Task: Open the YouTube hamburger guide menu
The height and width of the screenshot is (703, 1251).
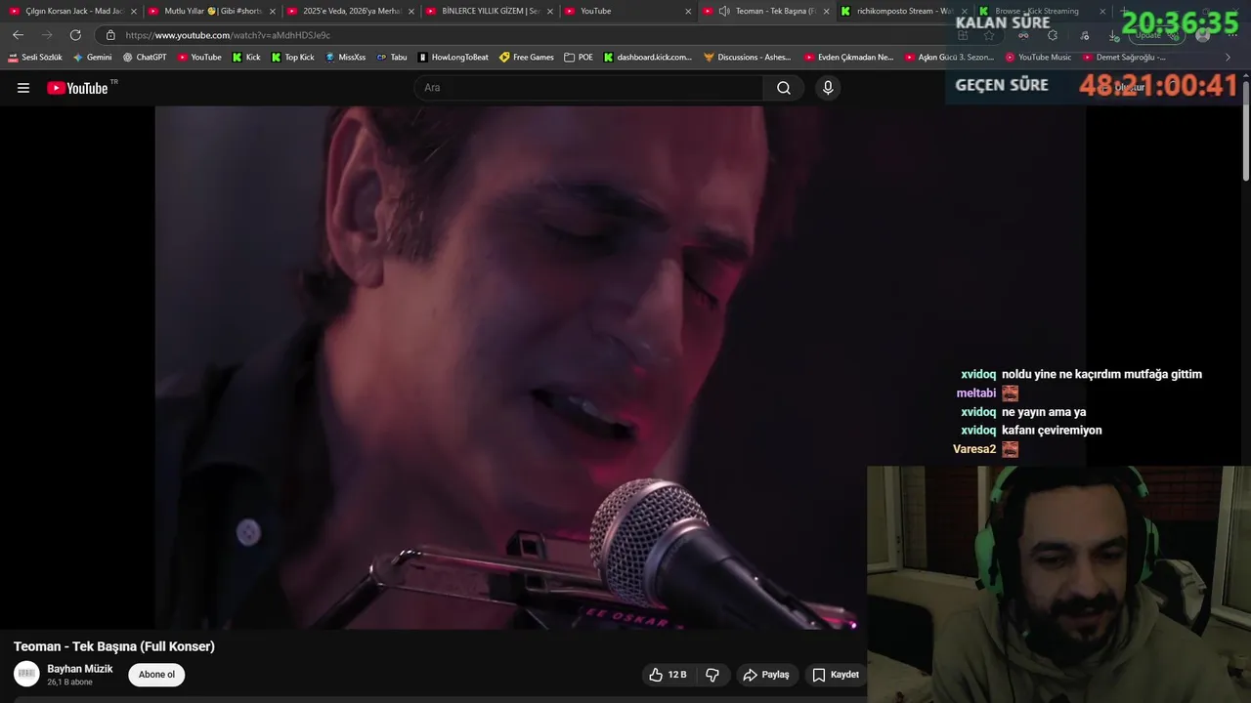Action: pyautogui.click(x=23, y=88)
